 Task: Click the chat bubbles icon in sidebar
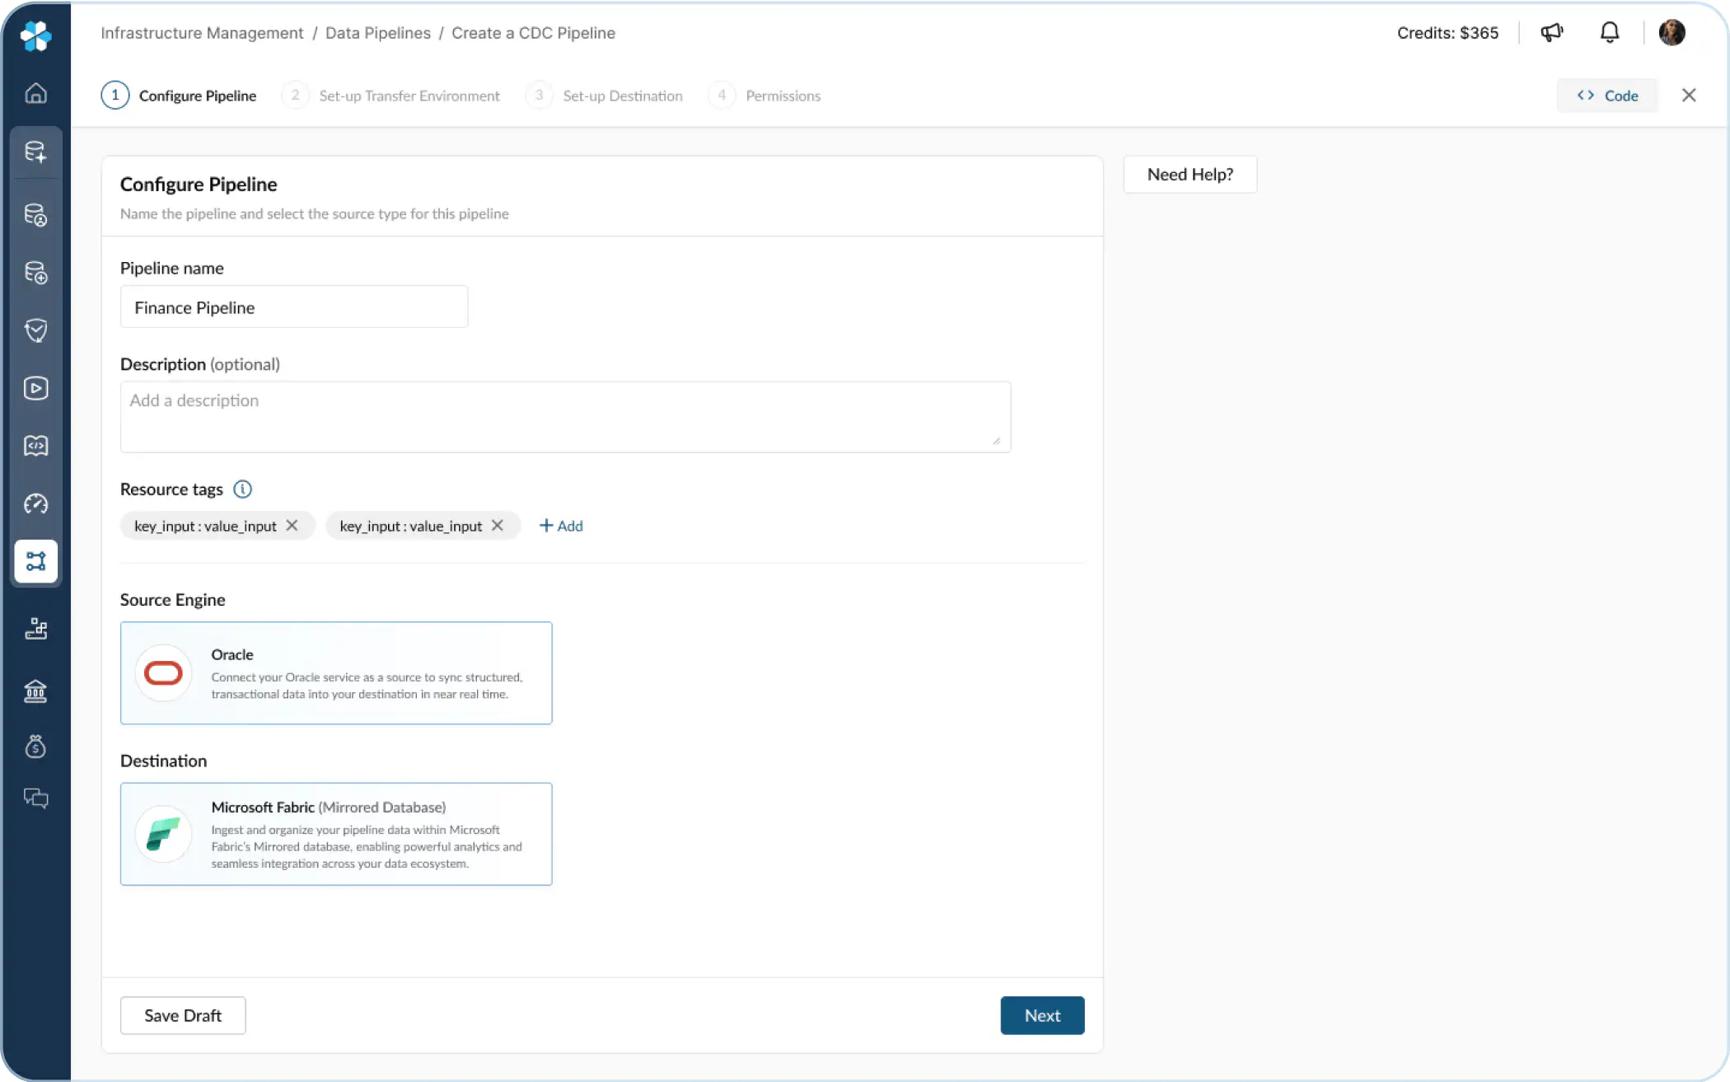coord(35,798)
